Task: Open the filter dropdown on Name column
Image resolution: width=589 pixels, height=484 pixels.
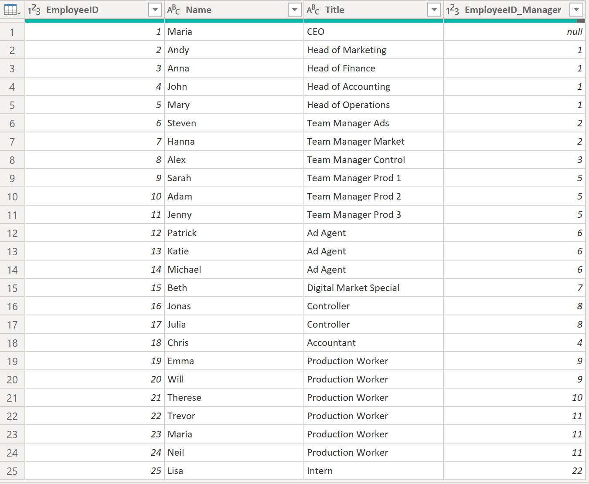Action: point(294,10)
